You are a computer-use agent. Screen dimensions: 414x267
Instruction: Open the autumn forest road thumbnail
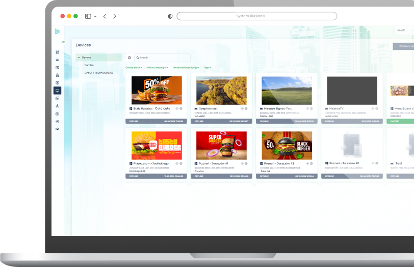221,91
